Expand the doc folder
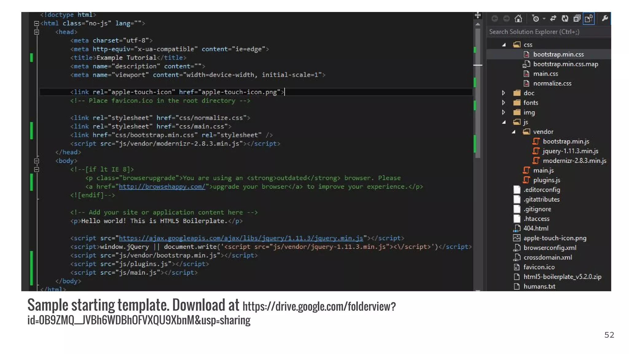The height and width of the screenshot is (354, 629). (x=503, y=93)
